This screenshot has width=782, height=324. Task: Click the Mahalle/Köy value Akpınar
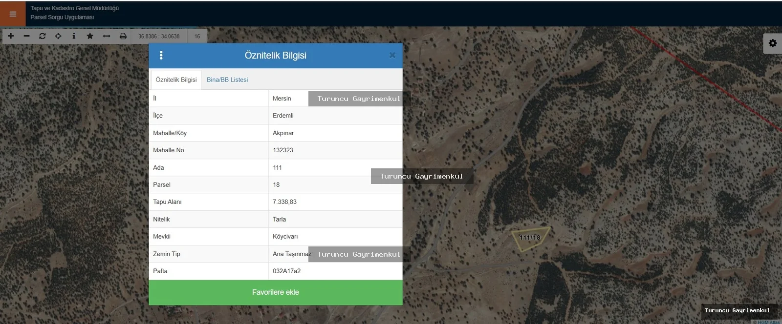(x=283, y=133)
